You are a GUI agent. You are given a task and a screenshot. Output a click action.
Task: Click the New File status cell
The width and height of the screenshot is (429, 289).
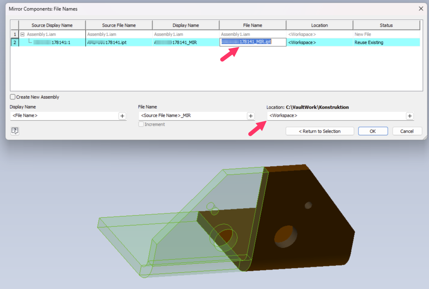click(386, 35)
